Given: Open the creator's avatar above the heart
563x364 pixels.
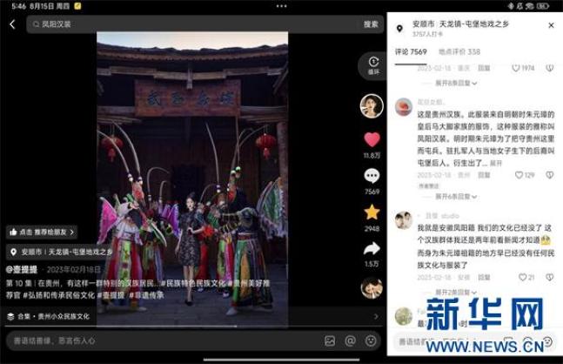Looking at the screenshot, I should click(x=372, y=106).
